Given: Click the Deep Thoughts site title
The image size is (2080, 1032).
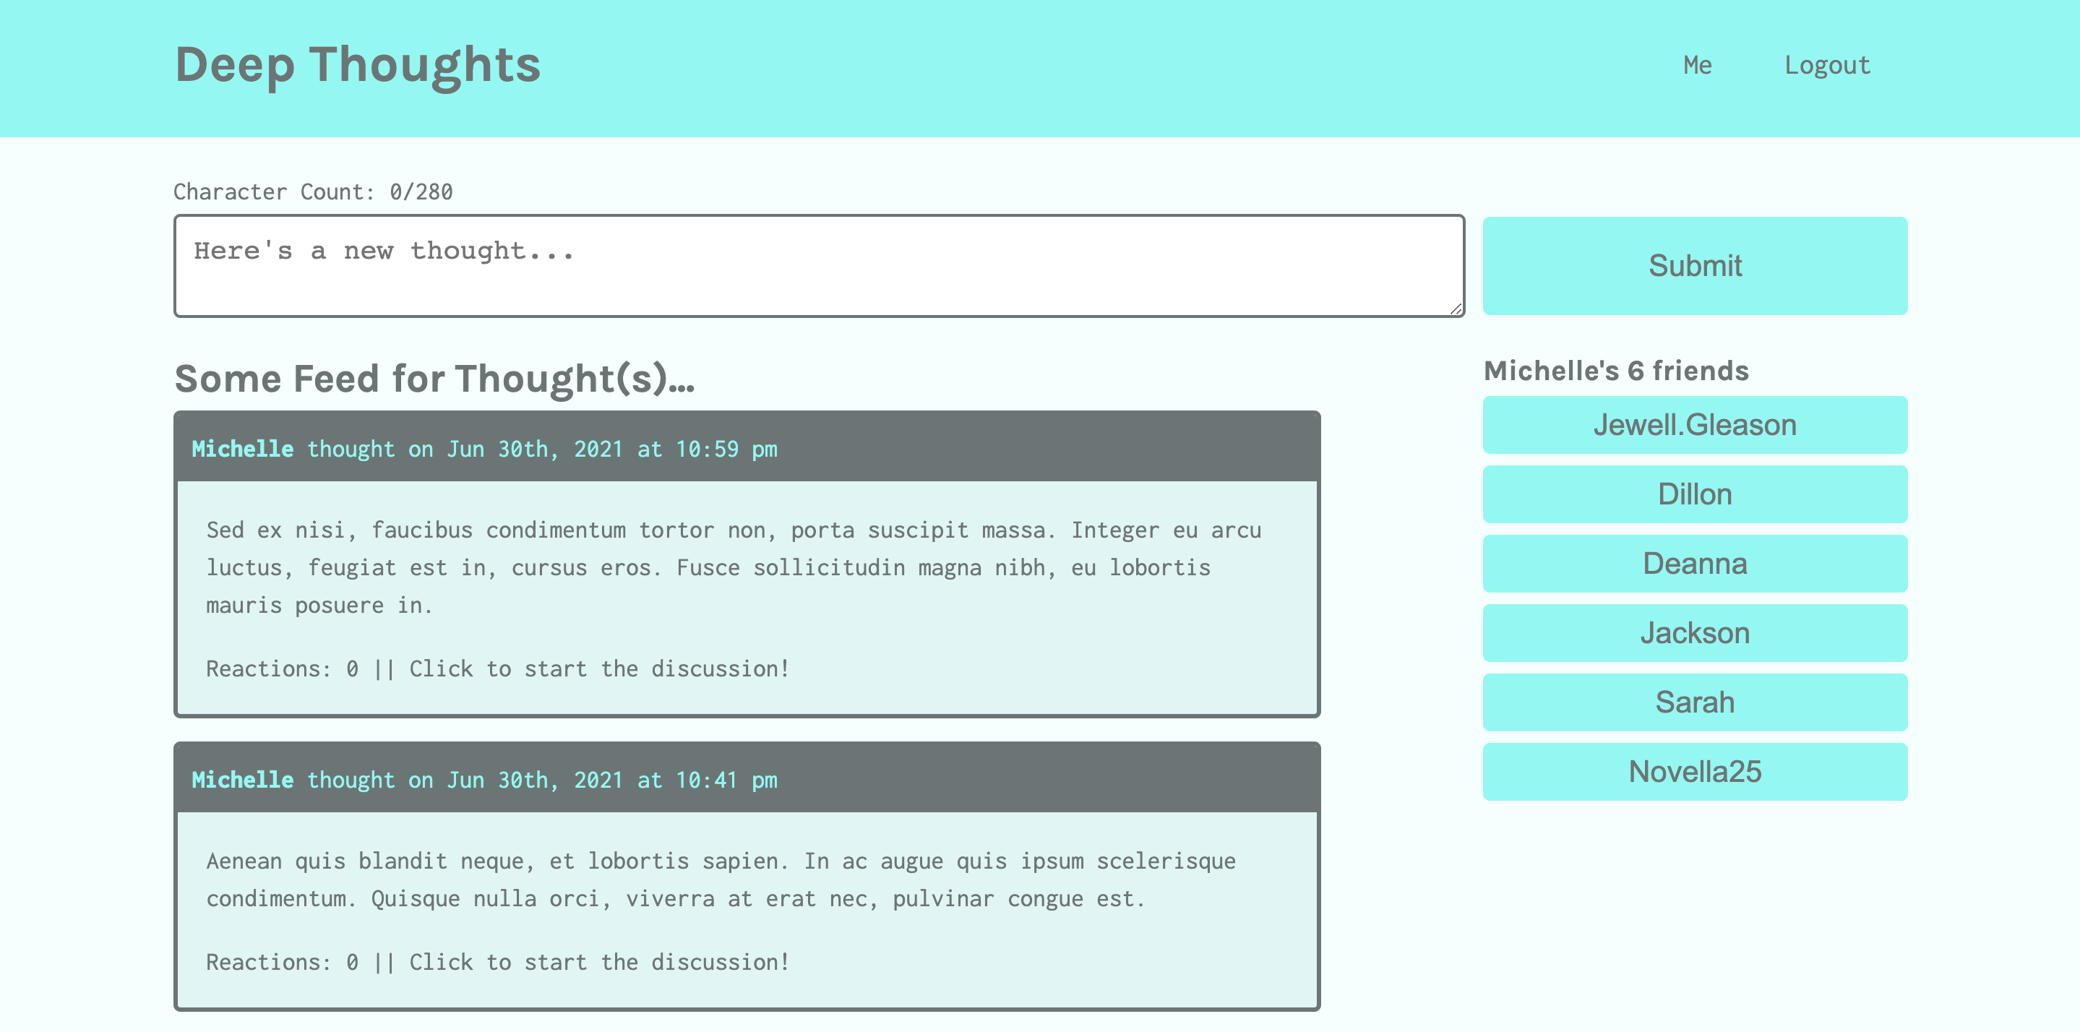Looking at the screenshot, I should 358,64.
